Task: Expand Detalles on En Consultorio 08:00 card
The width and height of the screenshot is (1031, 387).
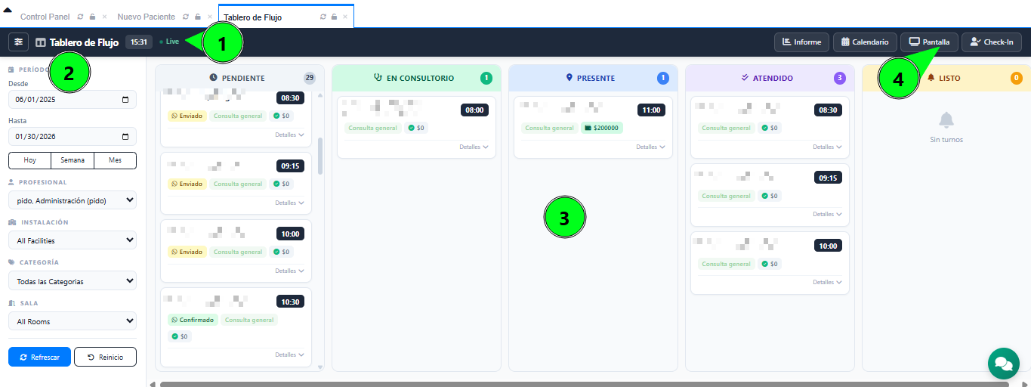Action: pyautogui.click(x=474, y=147)
